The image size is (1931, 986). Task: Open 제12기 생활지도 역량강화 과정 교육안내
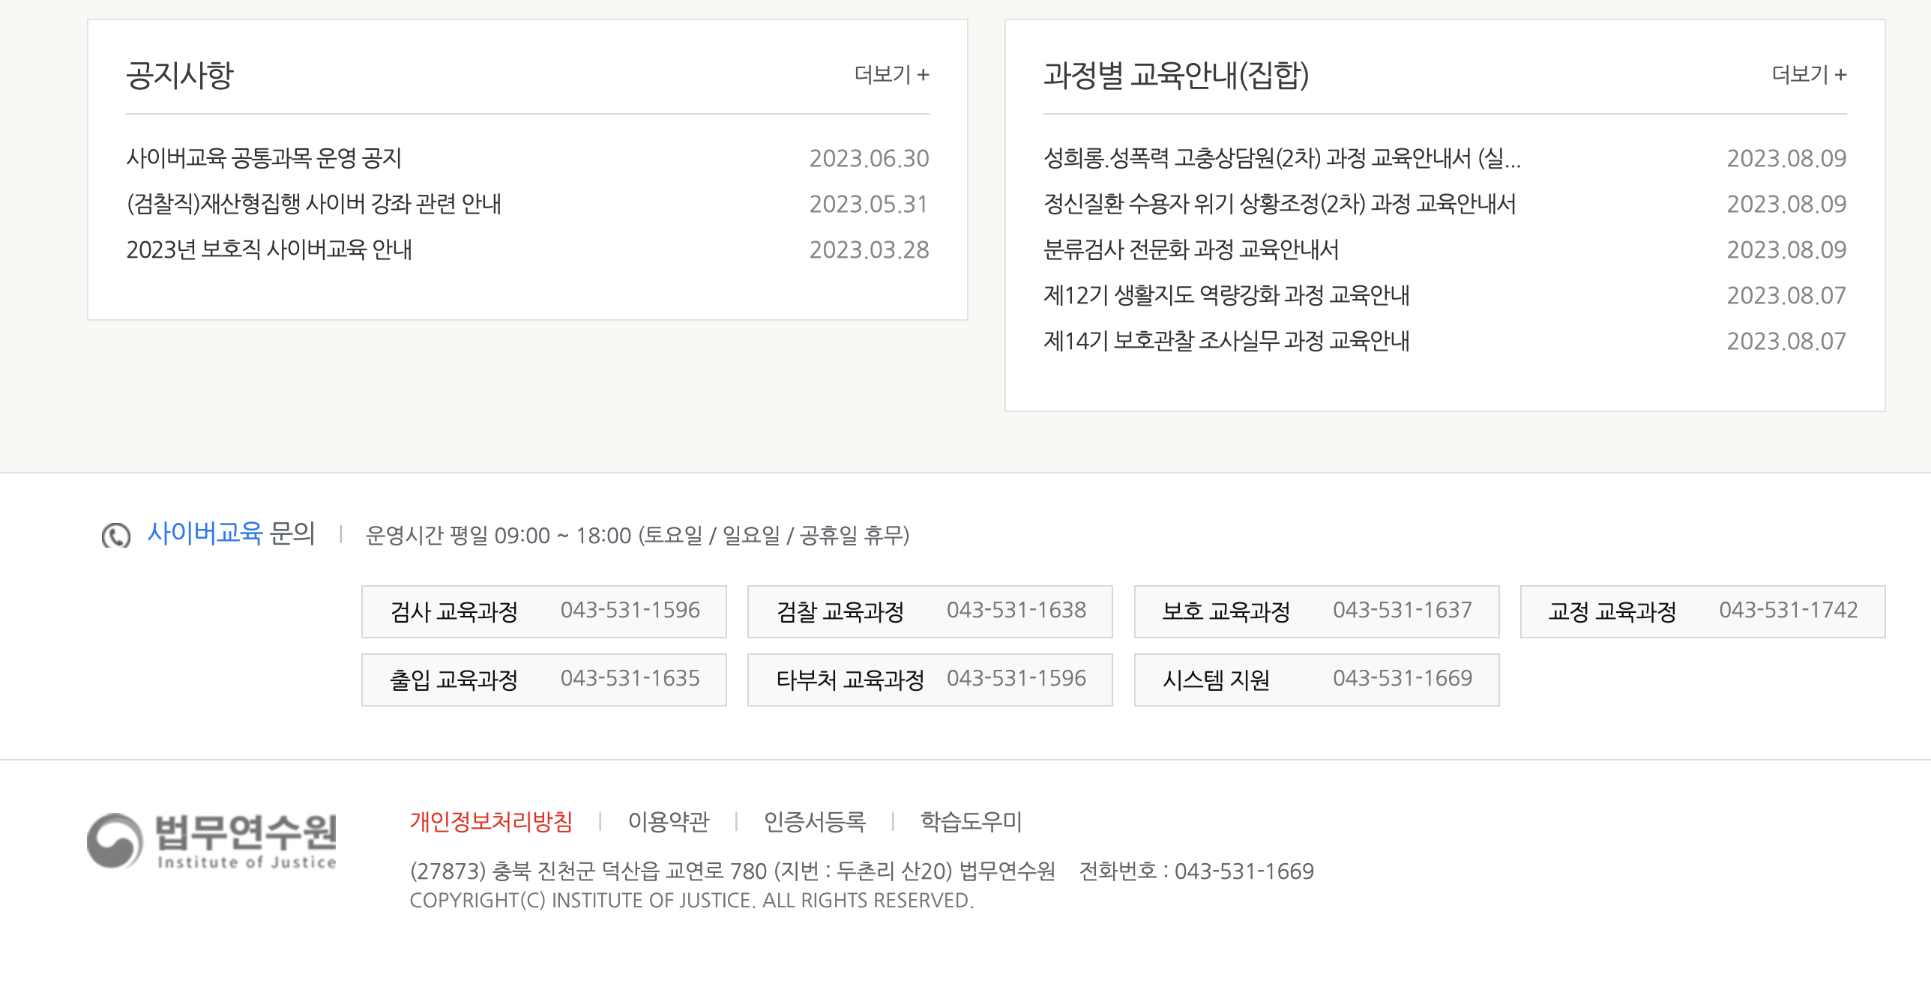click(x=1226, y=295)
